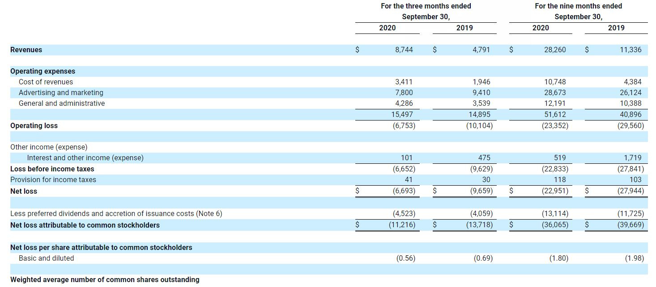656x287 pixels.
Task: Select the Net loss row label
Action: point(24,191)
